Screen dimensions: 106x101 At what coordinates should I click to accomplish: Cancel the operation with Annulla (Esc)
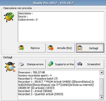pyautogui.click(x=61, y=48)
